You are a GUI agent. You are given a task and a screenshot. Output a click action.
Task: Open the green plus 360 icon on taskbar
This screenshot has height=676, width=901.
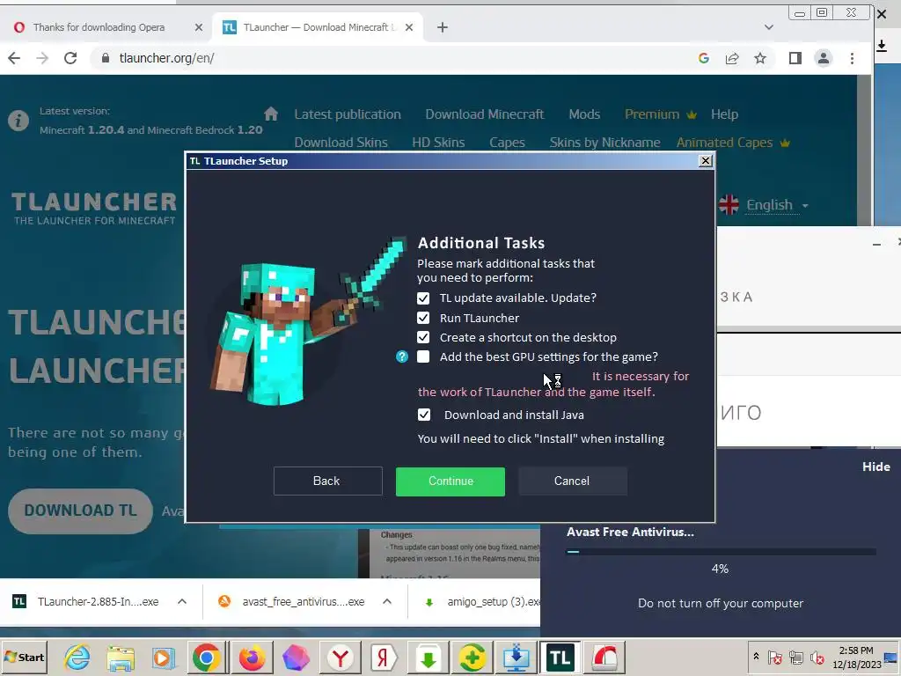(x=472, y=658)
